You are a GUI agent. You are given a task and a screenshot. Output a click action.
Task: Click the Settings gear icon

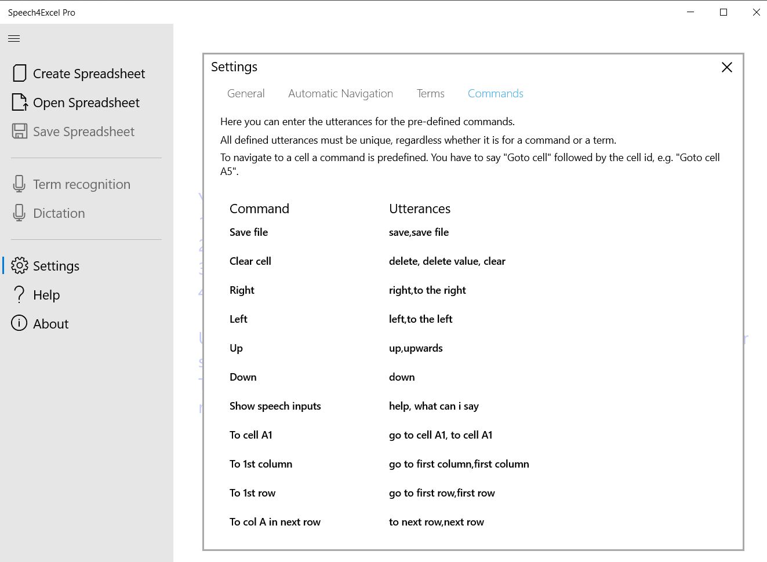tap(20, 266)
